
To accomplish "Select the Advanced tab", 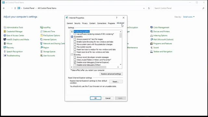I will [120, 23].
